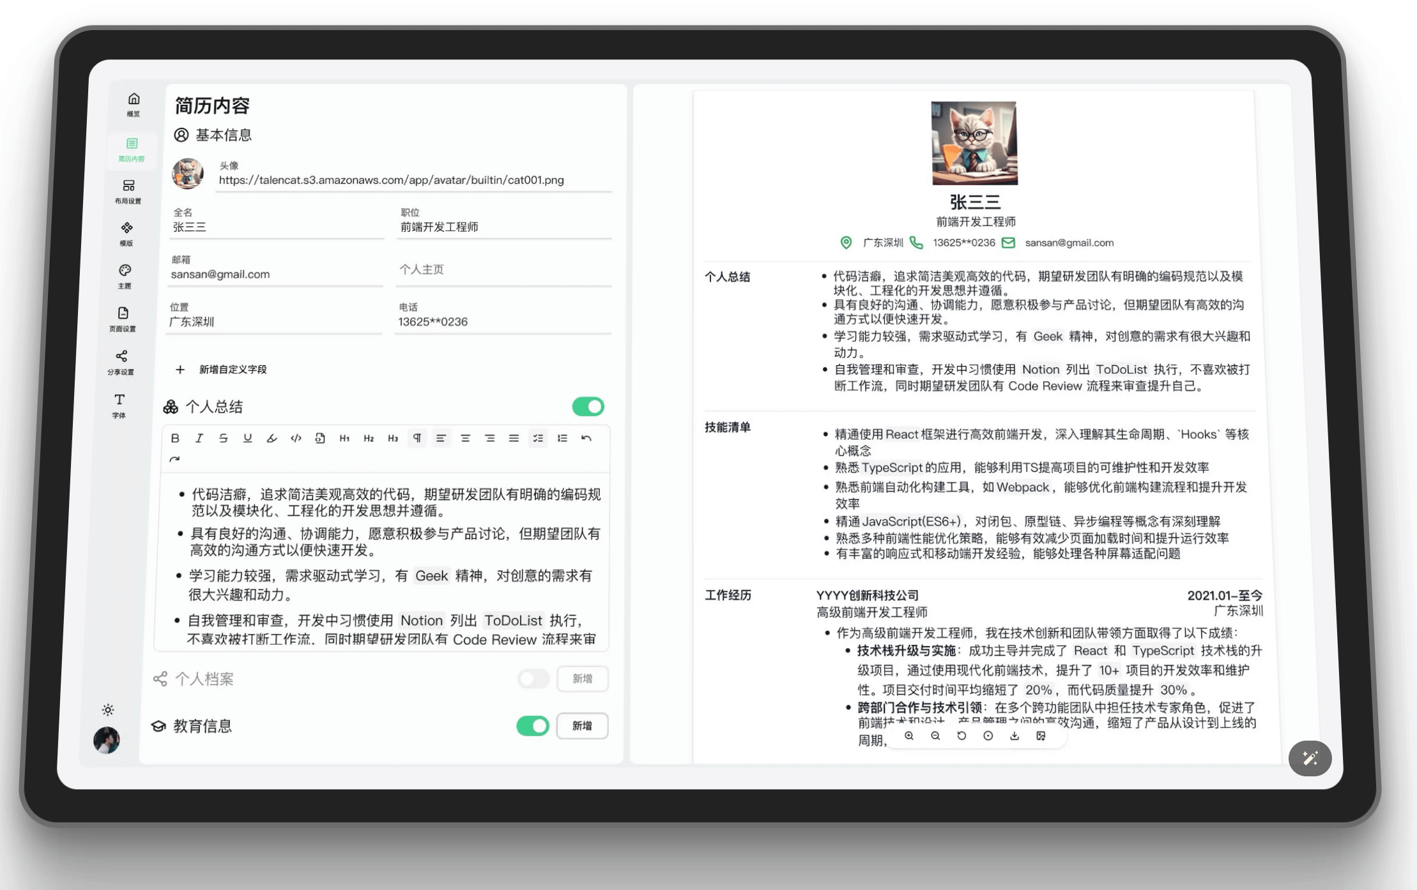Click 新增 button next to 教育信息
This screenshot has width=1417, height=890.
tap(582, 726)
